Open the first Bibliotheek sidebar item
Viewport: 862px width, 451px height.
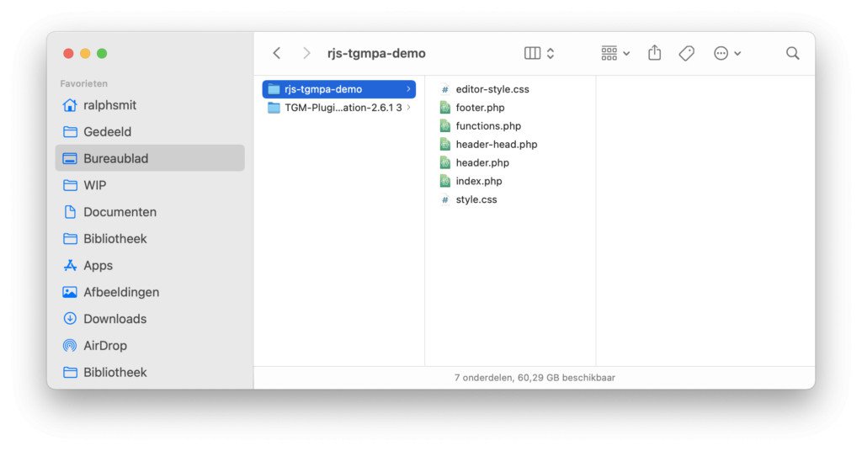click(x=150, y=238)
